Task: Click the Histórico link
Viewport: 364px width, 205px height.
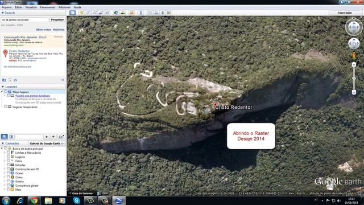Action: point(59,30)
